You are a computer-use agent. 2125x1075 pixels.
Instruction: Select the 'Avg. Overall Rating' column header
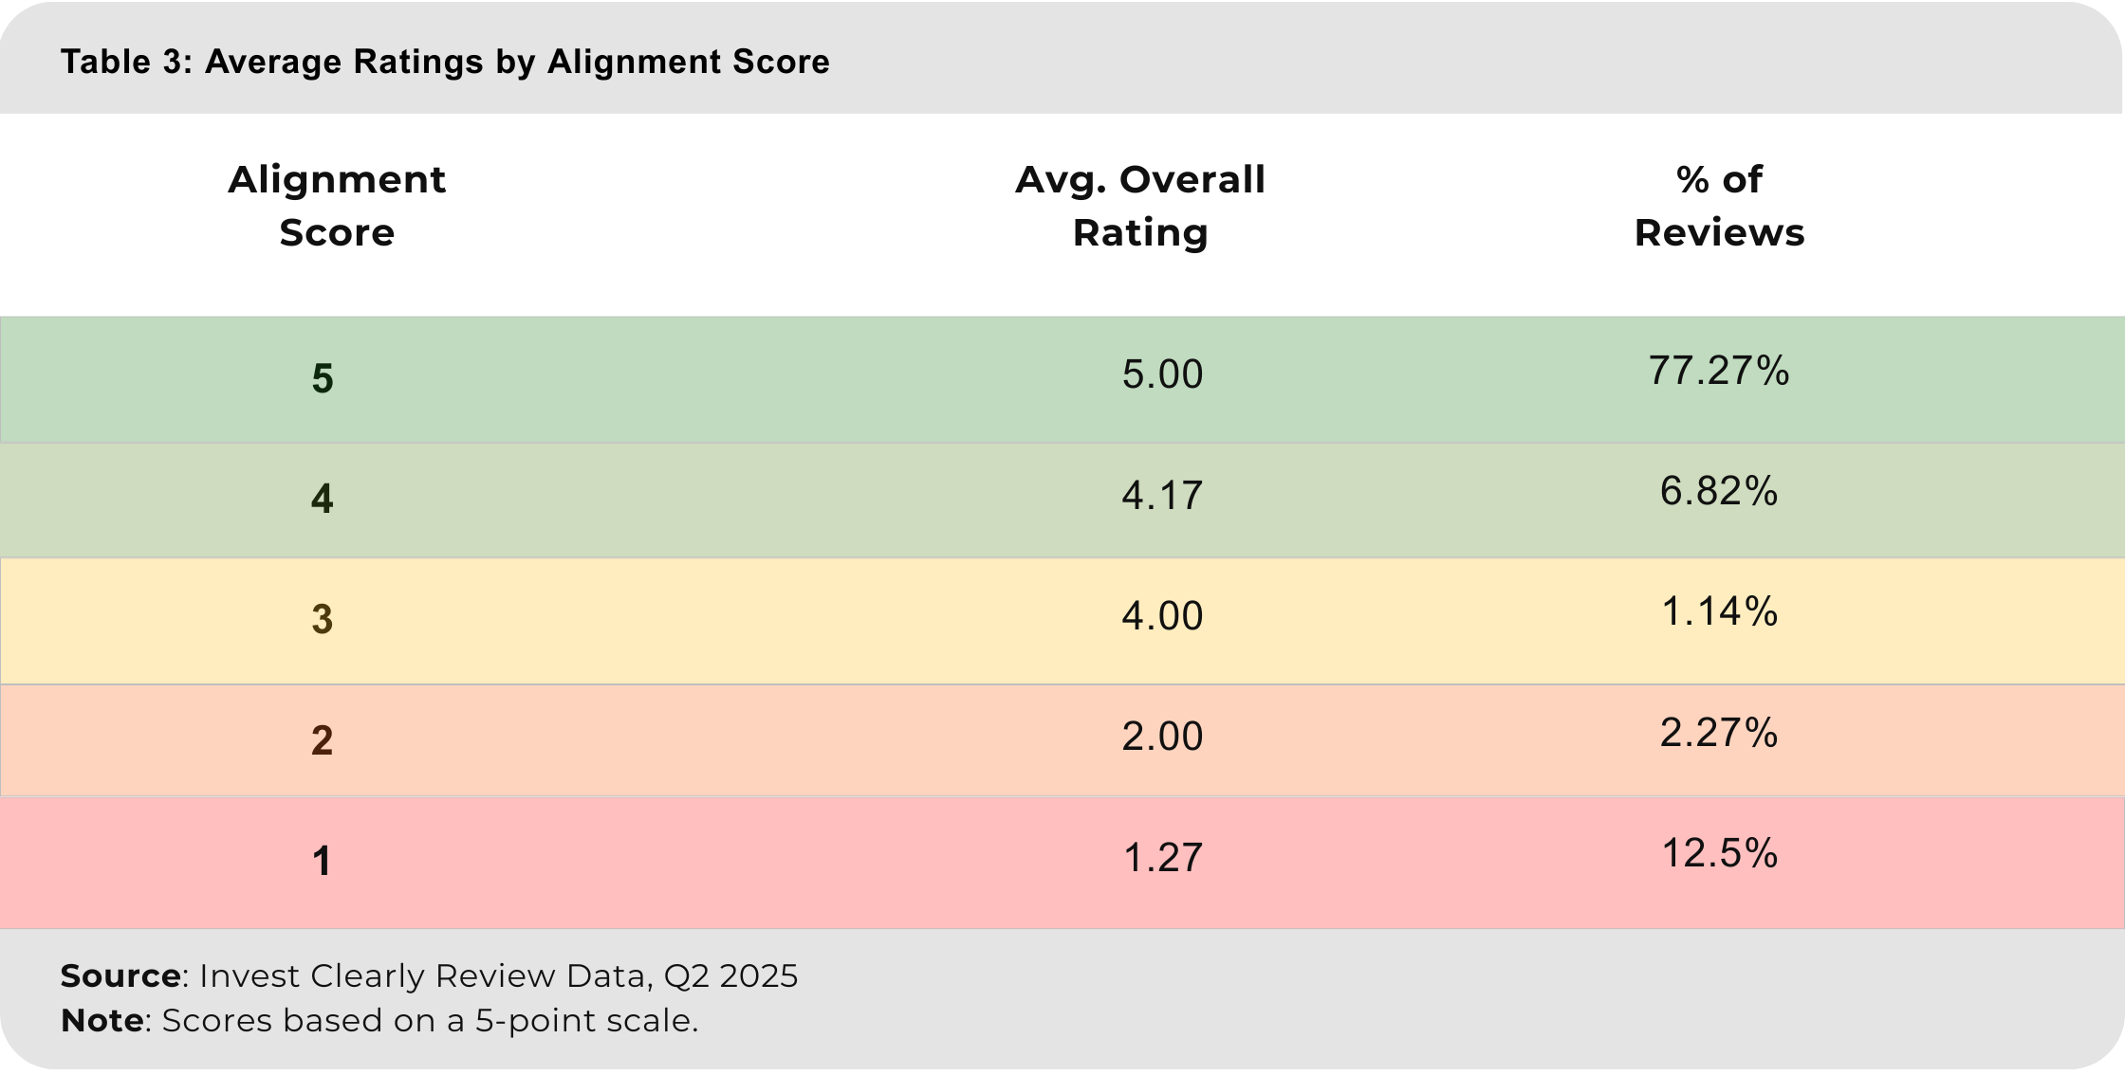pyautogui.click(x=1140, y=206)
